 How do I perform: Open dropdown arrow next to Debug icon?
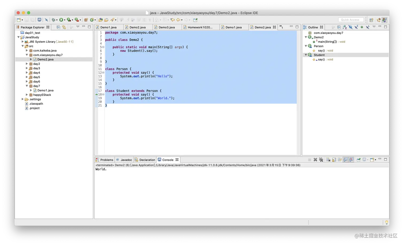coord(57,20)
